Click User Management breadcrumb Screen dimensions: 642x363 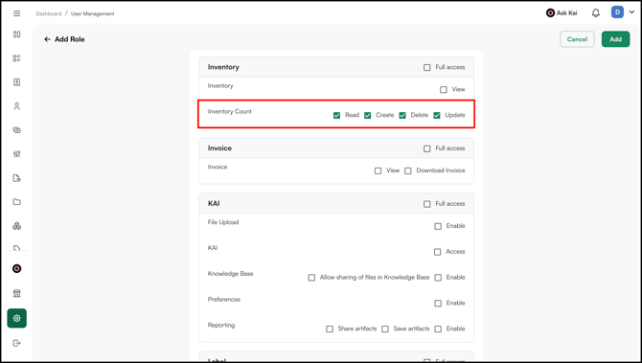tap(93, 13)
